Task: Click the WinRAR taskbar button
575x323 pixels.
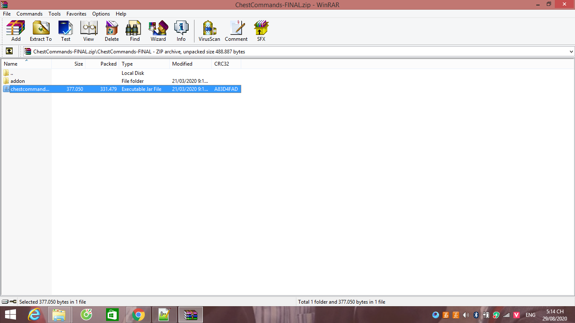Action: [191, 315]
